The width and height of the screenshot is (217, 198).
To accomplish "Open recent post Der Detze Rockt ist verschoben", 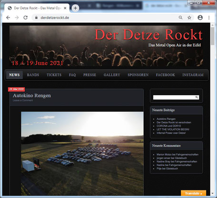I will coord(174,122).
